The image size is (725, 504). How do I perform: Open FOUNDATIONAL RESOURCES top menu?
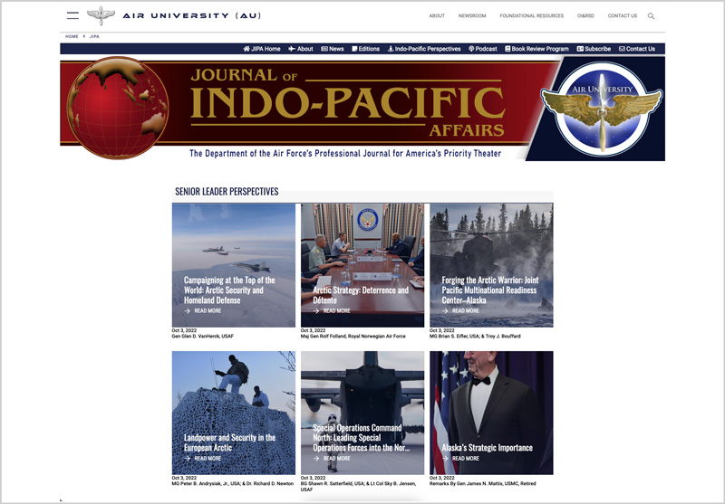[531, 15]
